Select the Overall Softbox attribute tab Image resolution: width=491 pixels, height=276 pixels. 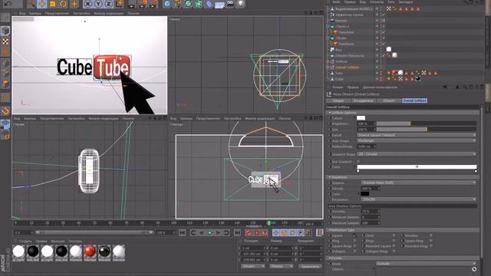tap(414, 100)
